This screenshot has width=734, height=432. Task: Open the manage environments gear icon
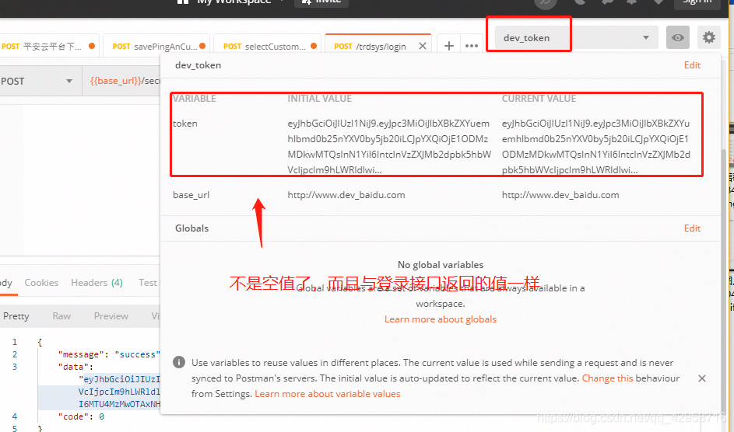coord(709,37)
